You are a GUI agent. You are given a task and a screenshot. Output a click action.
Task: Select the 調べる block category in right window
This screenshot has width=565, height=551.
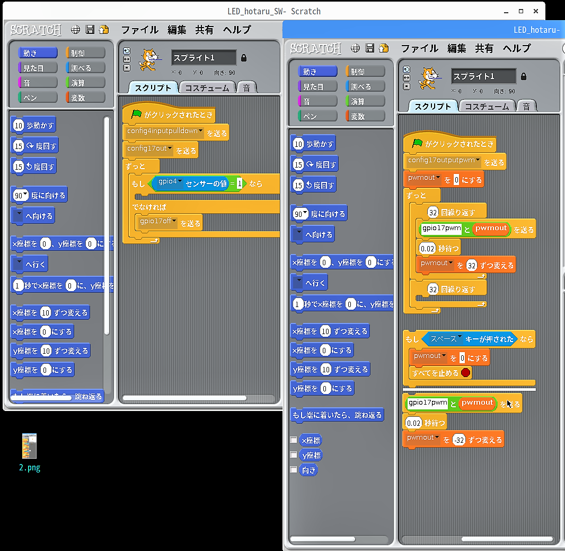click(x=365, y=86)
